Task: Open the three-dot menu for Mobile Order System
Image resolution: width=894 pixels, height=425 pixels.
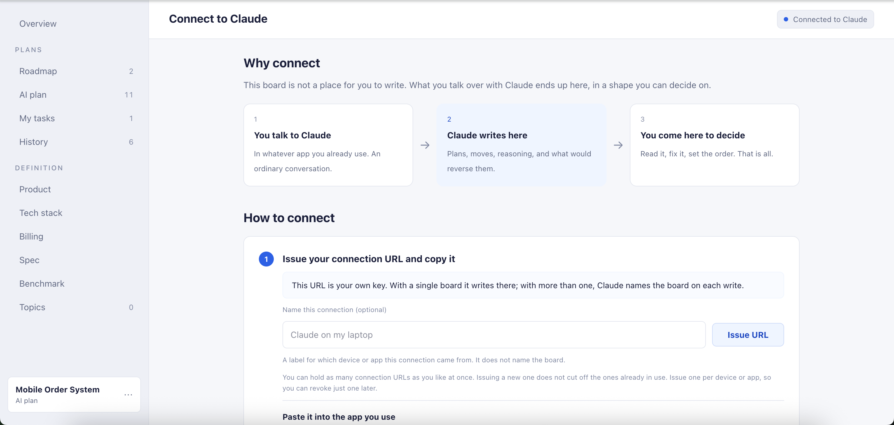Action: (x=128, y=395)
